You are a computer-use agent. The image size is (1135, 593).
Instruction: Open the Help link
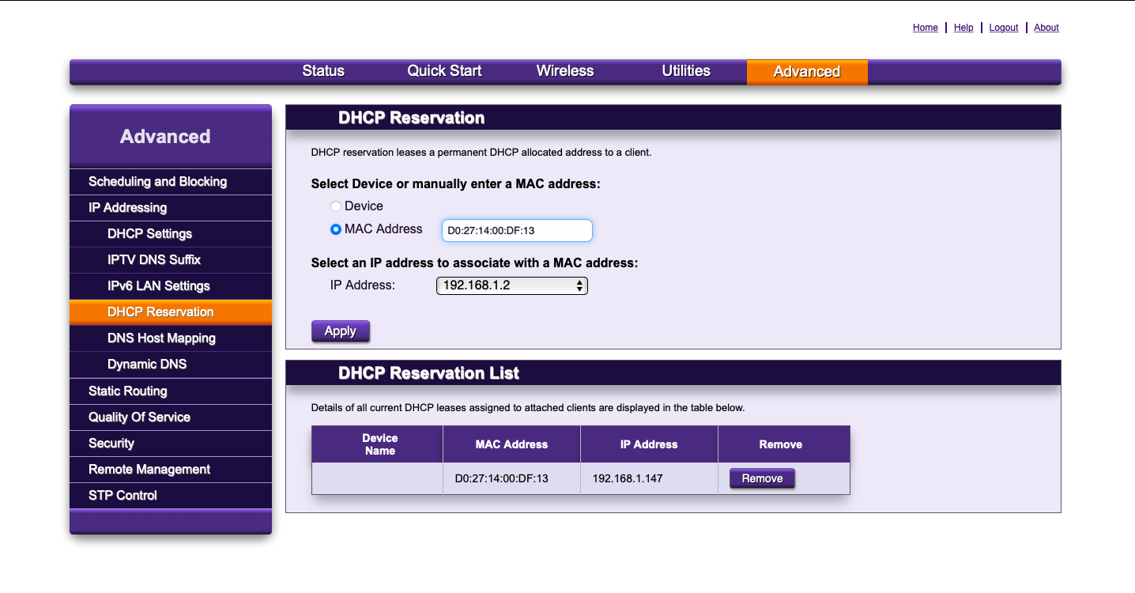point(963,28)
